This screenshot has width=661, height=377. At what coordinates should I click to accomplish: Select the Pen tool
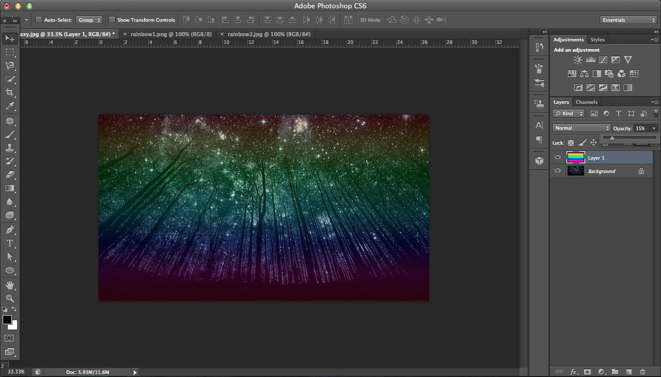tap(10, 230)
